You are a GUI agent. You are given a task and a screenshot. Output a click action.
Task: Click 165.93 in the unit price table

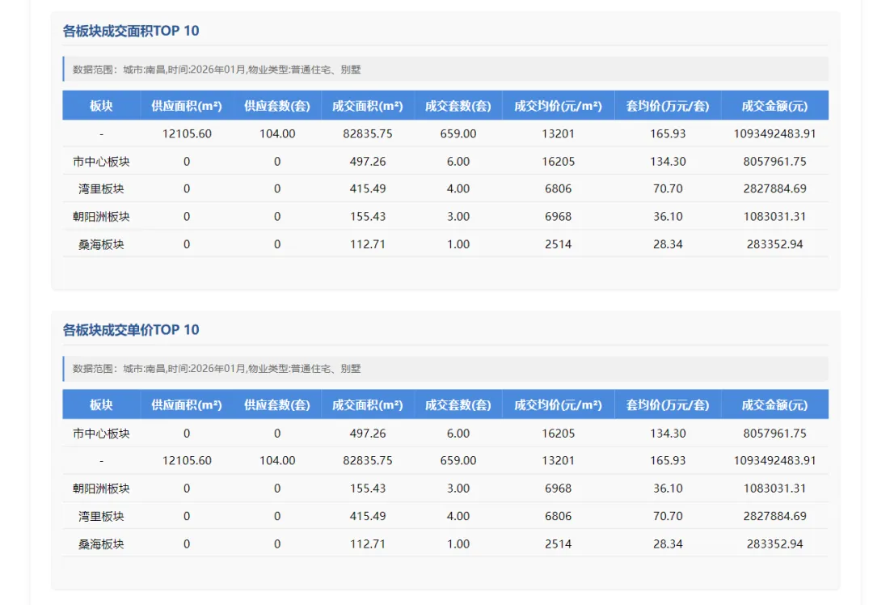[x=668, y=461]
